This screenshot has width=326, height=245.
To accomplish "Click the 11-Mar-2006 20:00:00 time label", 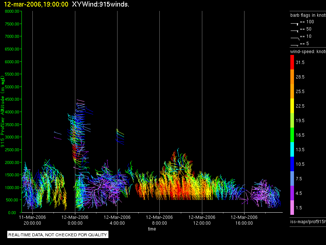I will pyautogui.click(x=32, y=220).
